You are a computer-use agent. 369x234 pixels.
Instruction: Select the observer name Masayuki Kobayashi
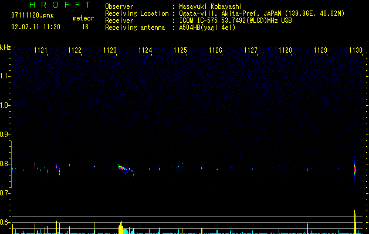[211, 6]
